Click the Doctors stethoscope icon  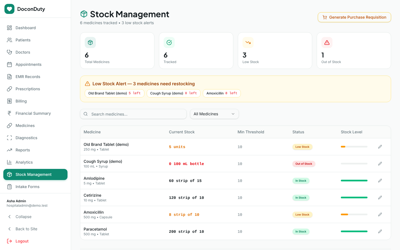coord(9,52)
